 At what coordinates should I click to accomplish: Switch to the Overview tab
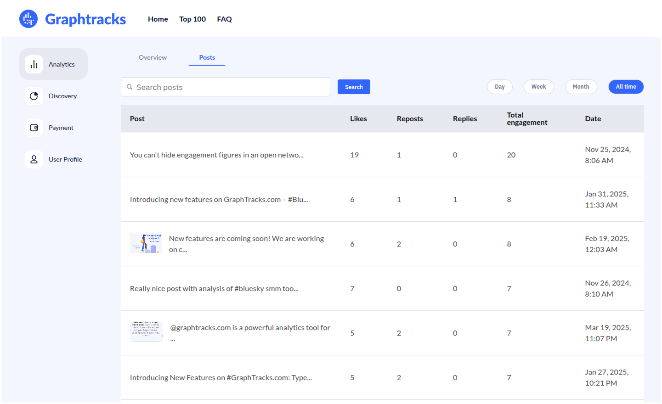tap(153, 57)
